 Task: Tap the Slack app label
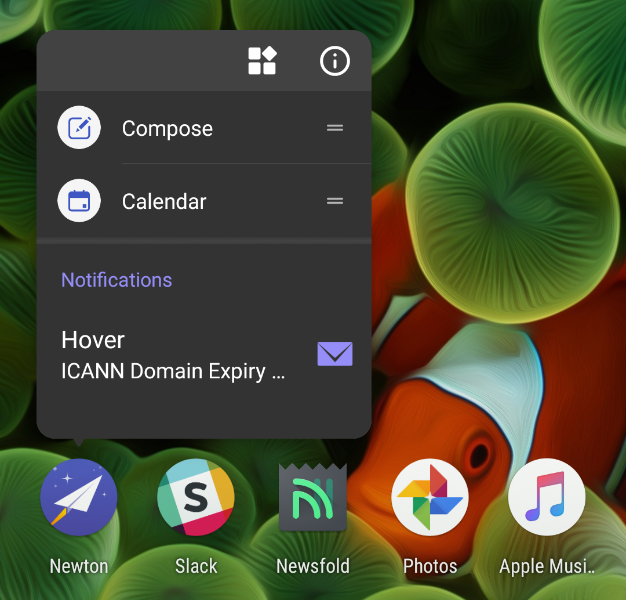tap(196, 566)
